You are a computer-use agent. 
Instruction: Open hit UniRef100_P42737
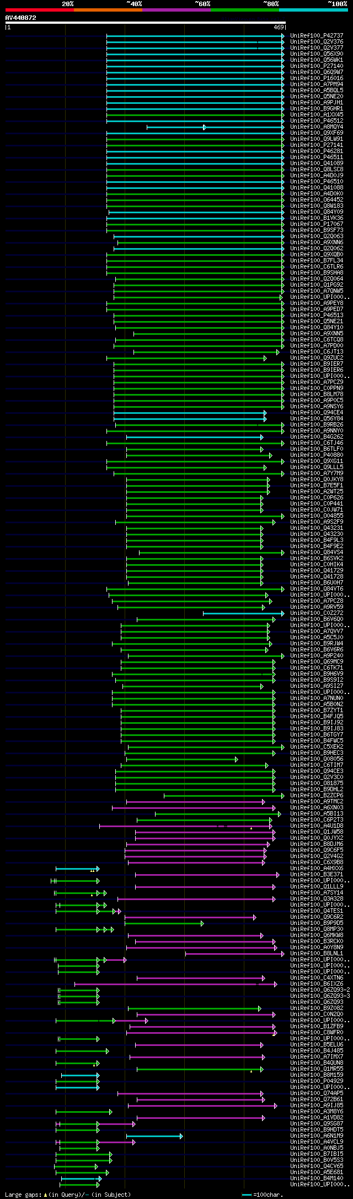317,35
